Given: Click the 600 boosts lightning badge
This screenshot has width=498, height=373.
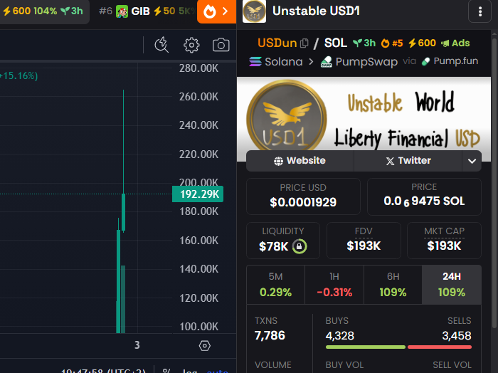Looking at the screenshot, I should pyautogui.click(x=422, y=43).
